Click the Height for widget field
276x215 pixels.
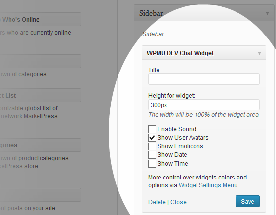pyautogui.click(x=204, y=105)
